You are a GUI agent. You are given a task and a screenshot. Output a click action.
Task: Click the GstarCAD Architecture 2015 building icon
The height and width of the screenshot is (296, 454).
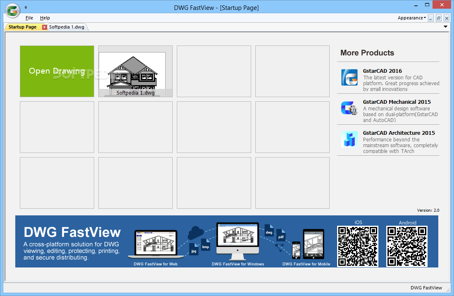(349, 139)
